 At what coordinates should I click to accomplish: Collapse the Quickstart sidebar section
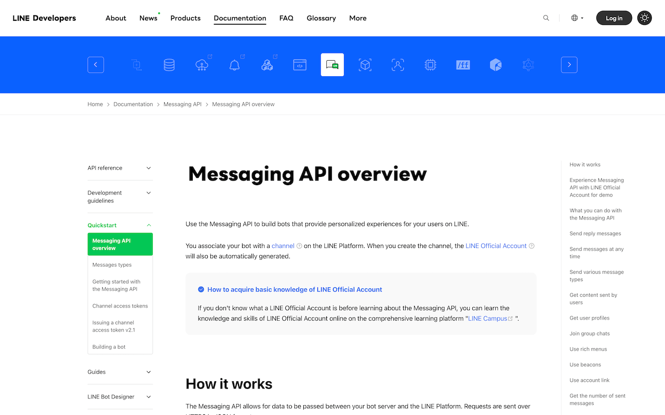(119, 225)
